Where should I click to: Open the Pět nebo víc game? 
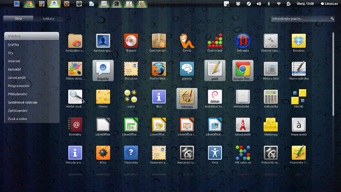(x=243, y=154)
